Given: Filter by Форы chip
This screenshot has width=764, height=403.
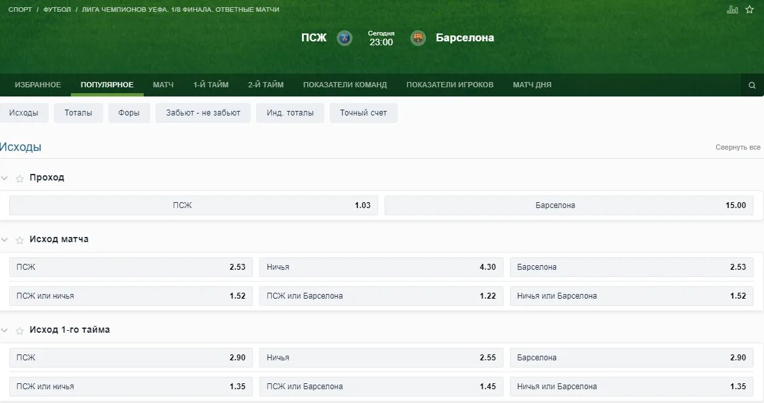Looking at the screenshot, I should (129, 113).
